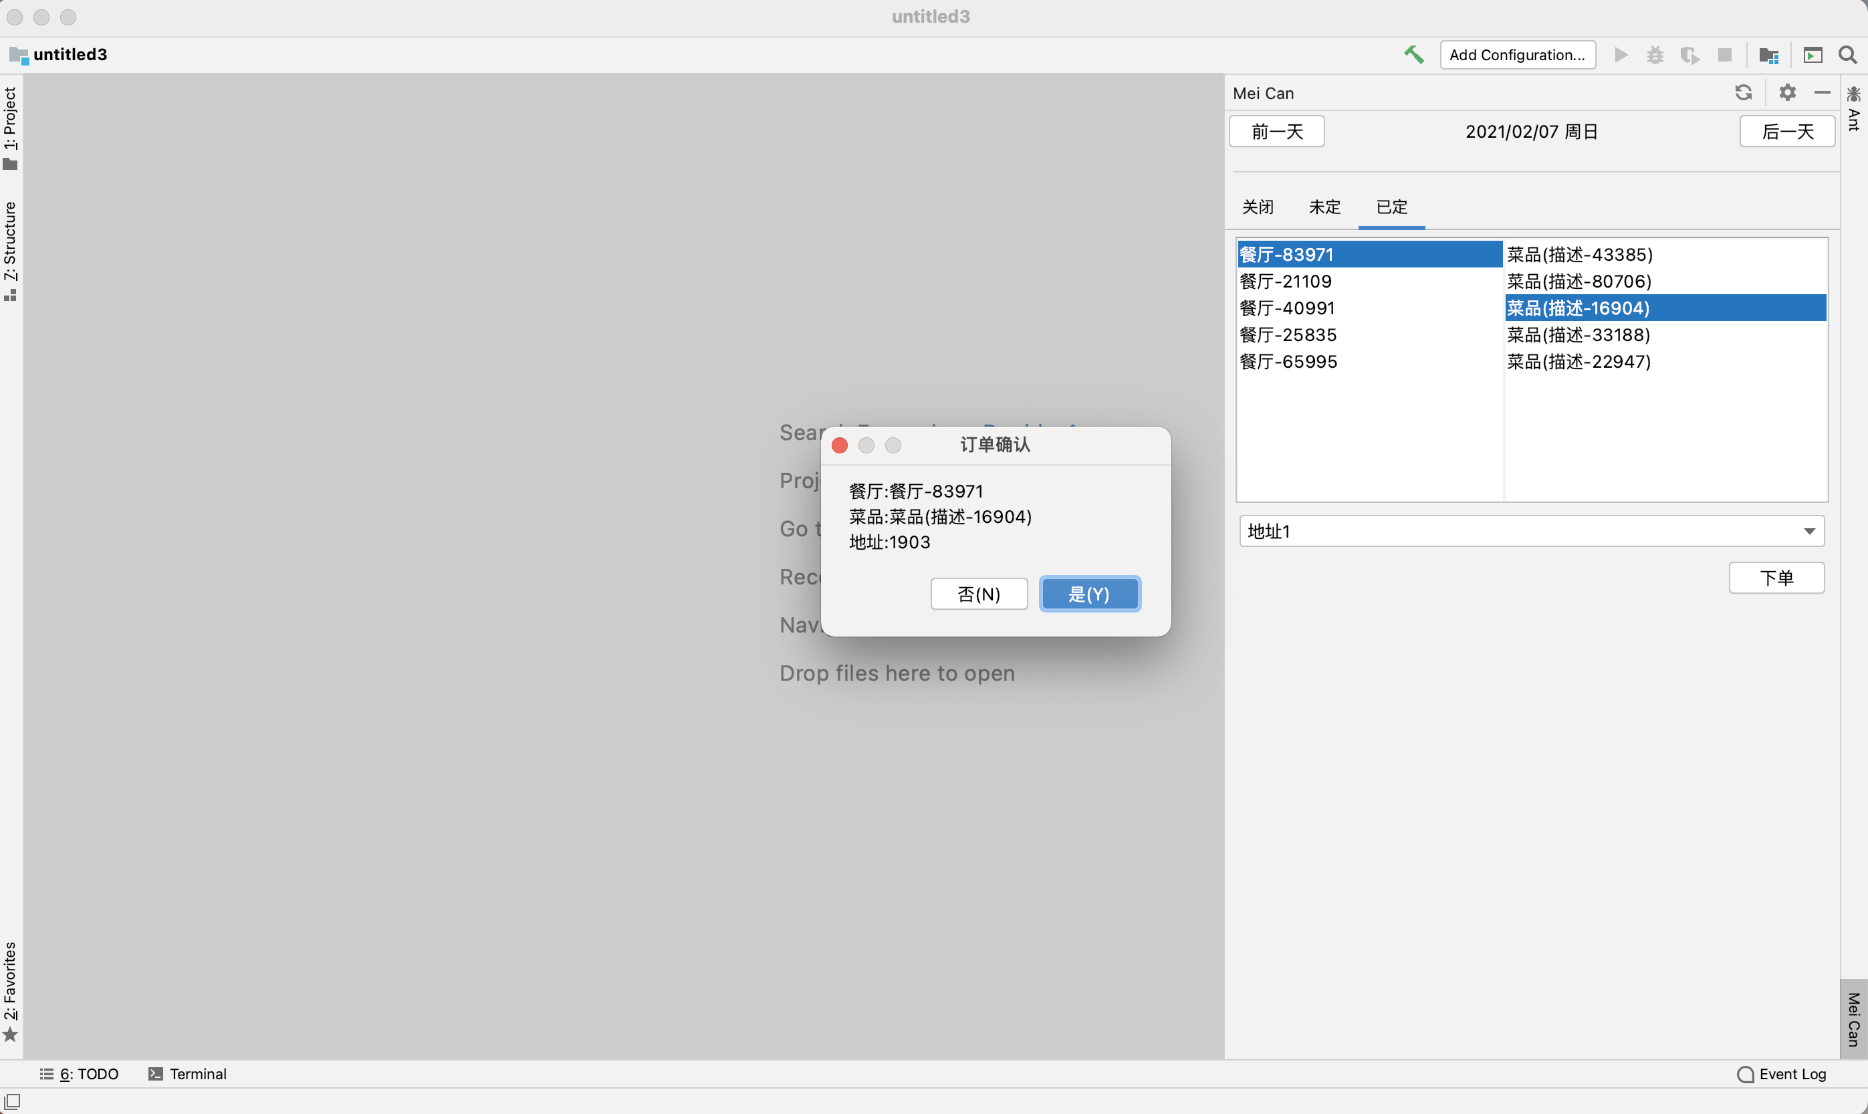
Task: Open Mei Can panel settings gear
Action: coord(1788,92)
